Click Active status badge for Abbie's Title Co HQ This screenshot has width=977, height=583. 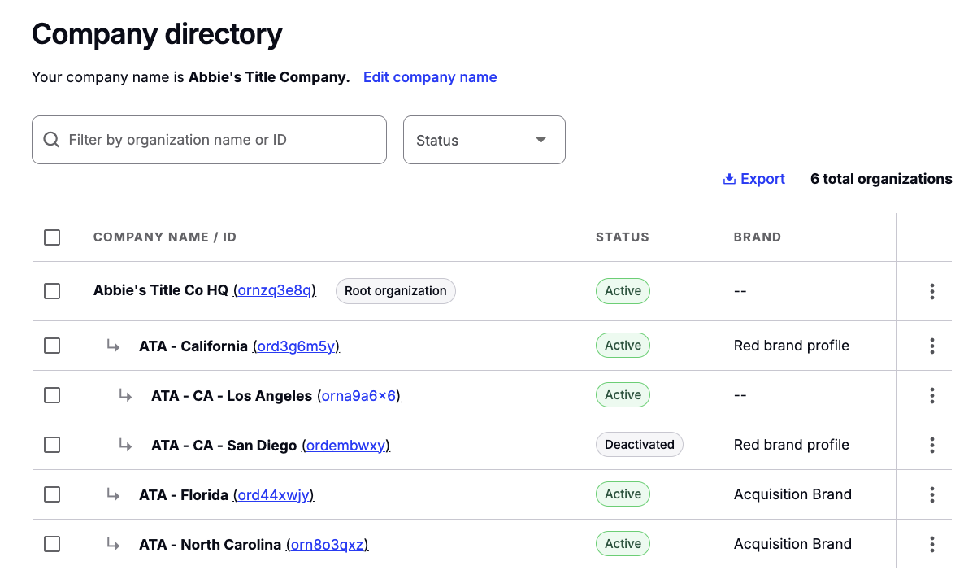click(623, 291)
